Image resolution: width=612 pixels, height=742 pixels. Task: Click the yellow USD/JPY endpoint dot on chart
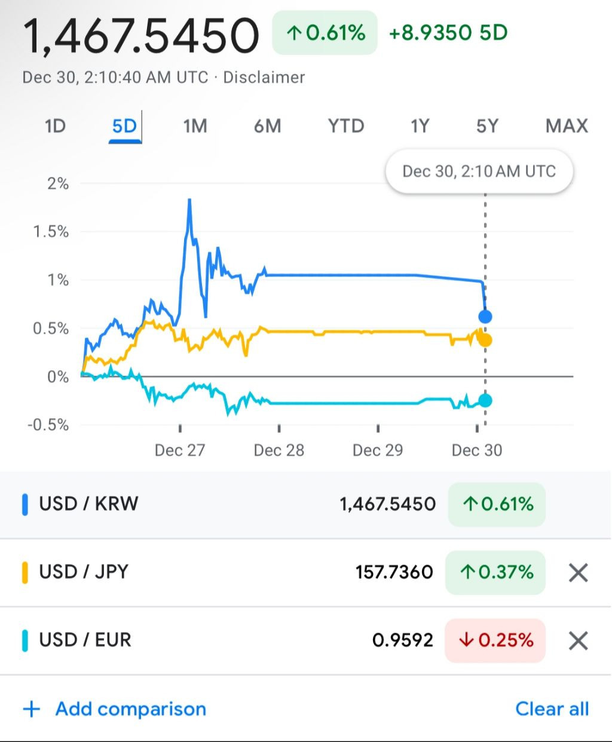(x=485, y=341)
